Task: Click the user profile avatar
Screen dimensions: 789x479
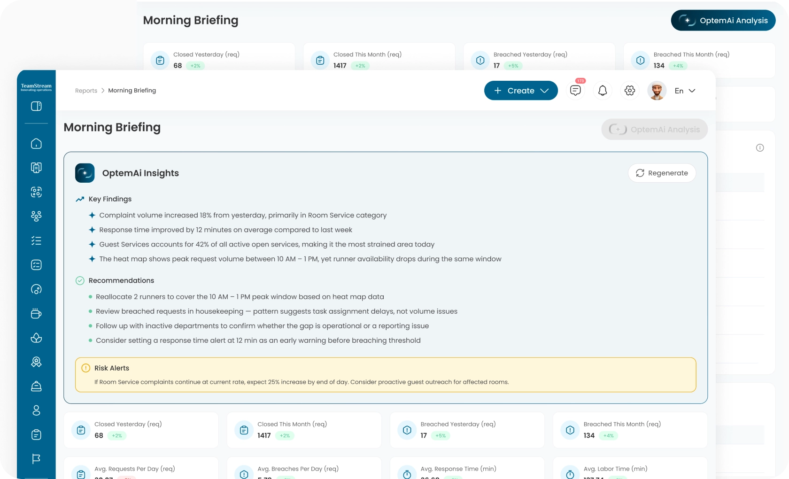Action: click(657, 91)
